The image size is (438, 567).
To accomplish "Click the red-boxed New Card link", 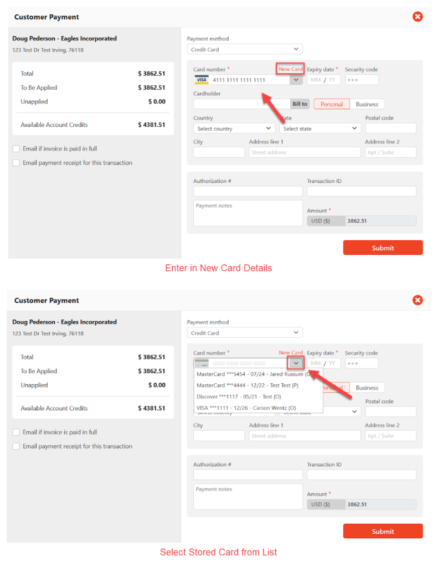I will [291, 69].
